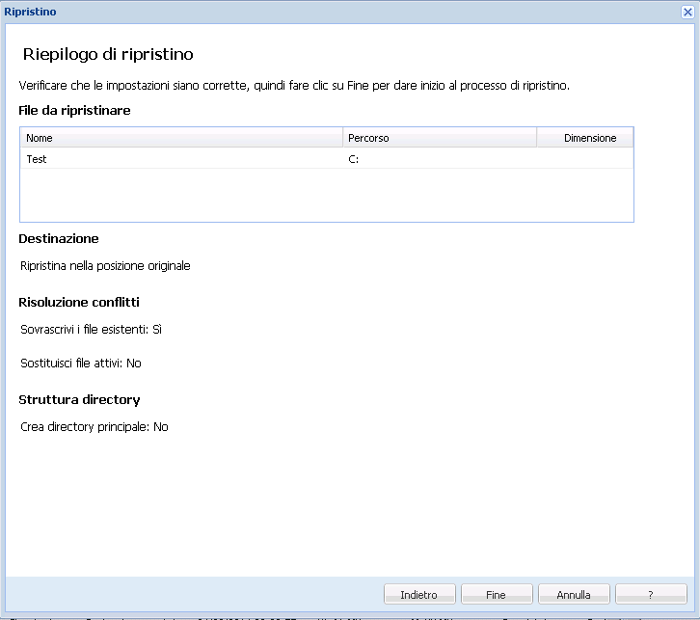Screen dimensions: 700x620
Task: Click the Sostituisci file attivi setting
Action: coord(81,364)
